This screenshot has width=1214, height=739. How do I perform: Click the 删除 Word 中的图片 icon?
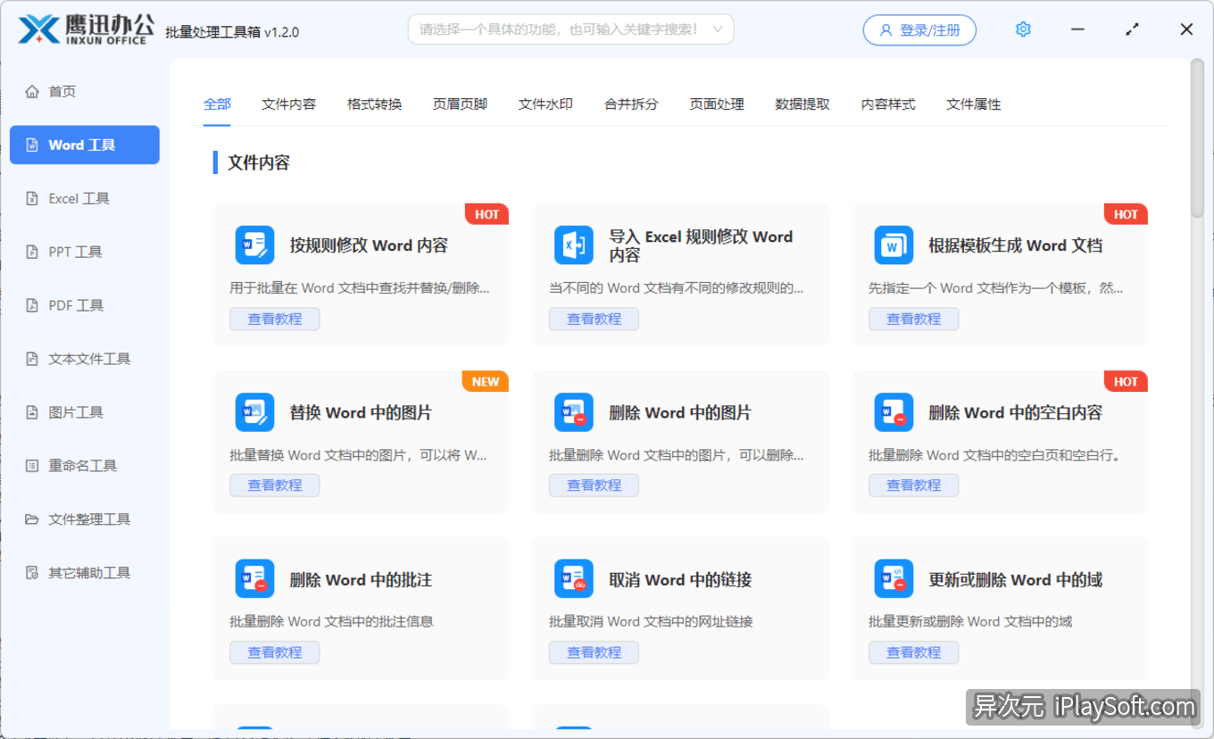pyautogui.click(x=574, y=412)
